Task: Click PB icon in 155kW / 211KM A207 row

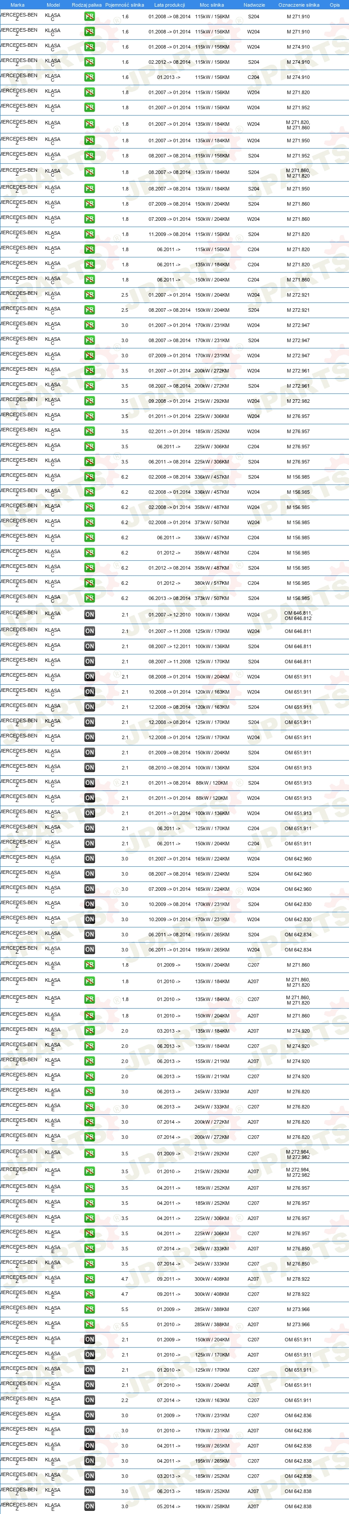Action: click(89, 1061)
